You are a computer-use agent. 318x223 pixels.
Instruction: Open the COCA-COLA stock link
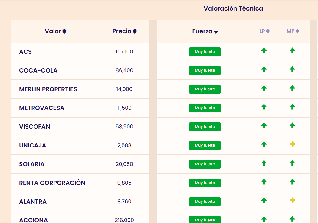[38, 70]
